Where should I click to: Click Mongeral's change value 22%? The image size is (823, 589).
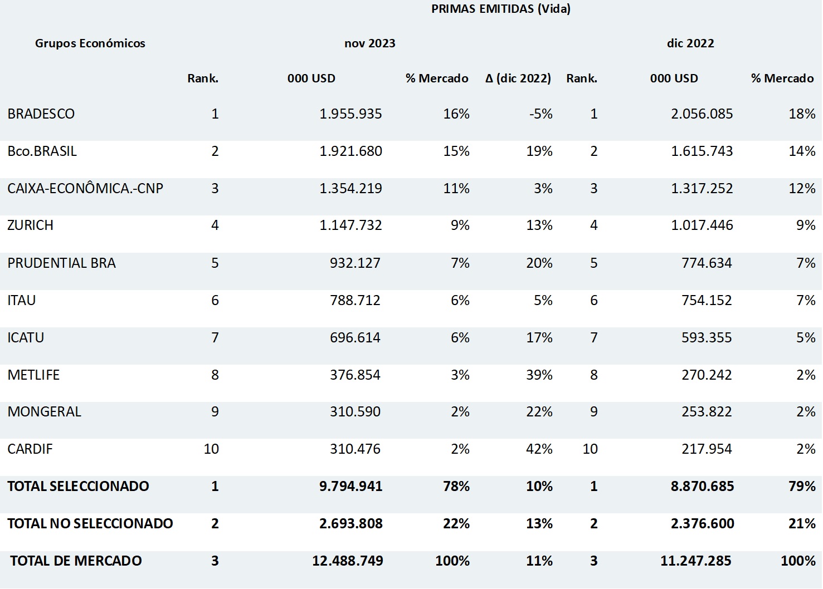539,411
